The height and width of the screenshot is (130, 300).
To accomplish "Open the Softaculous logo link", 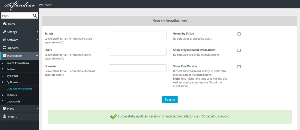I will tap(19, 5).
